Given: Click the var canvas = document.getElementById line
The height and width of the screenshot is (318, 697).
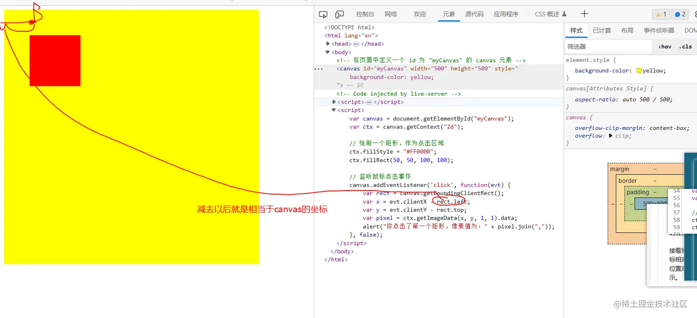Looking at the screenshot, I should (431, 118).
